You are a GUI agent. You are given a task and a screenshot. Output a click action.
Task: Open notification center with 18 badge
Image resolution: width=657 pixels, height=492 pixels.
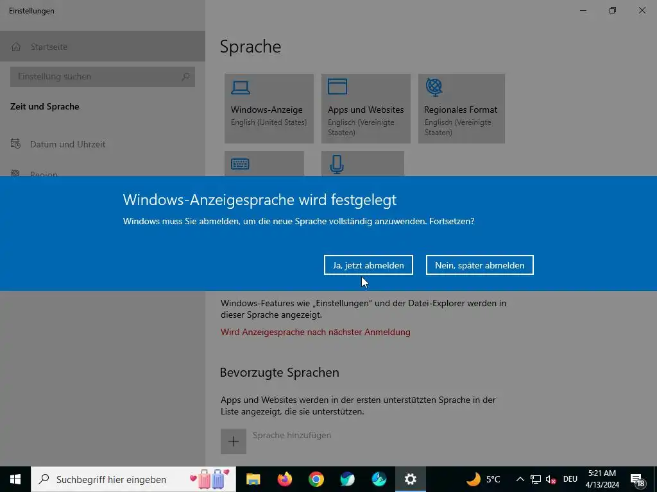pyautogui.click(x=637, y=480)
